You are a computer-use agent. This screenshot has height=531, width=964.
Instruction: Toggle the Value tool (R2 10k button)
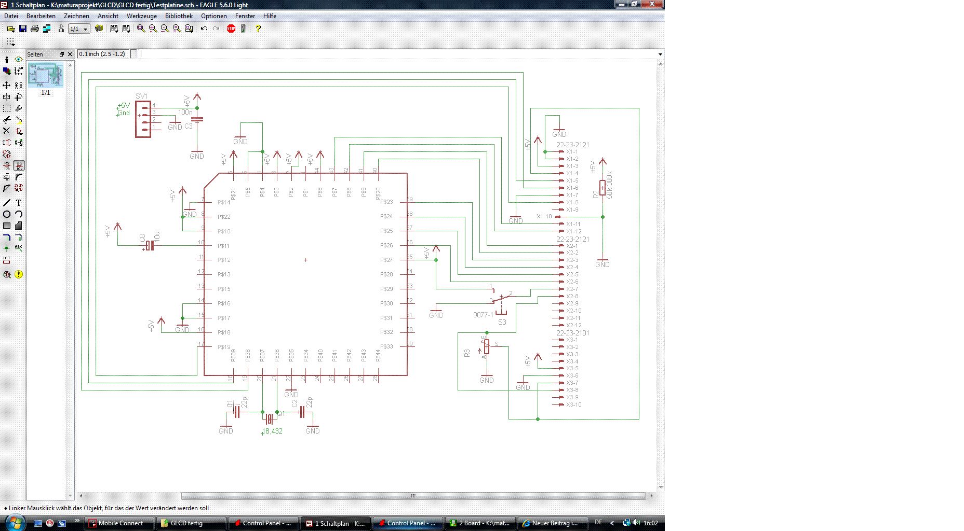(19, 165)
